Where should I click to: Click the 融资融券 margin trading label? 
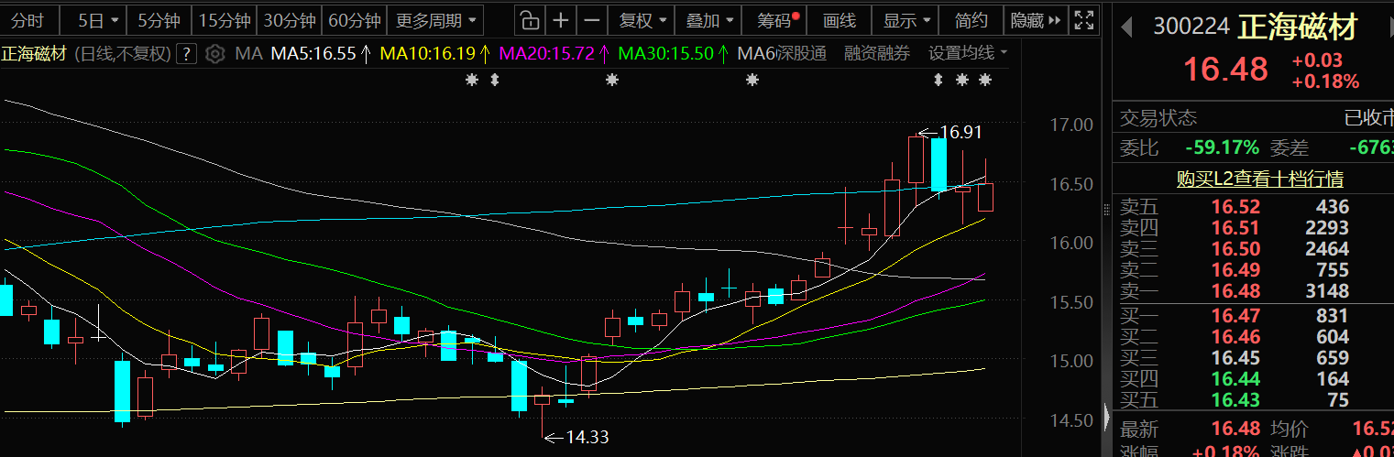[x=877, y=54]
